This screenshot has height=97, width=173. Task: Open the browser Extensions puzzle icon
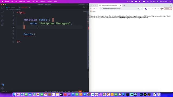click(155, 8)
